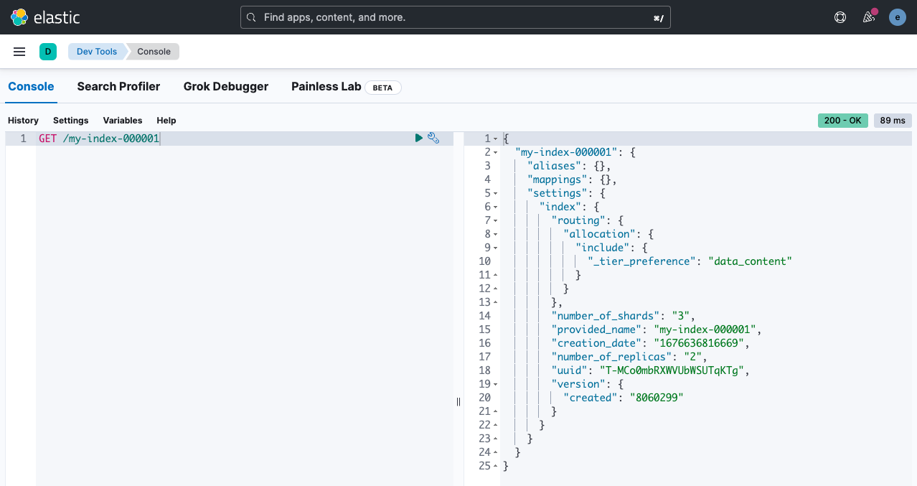Click the "mappings" key in the response
This screenshot has height=486, width=917.
pyautogui.click(x=558, y=179)
